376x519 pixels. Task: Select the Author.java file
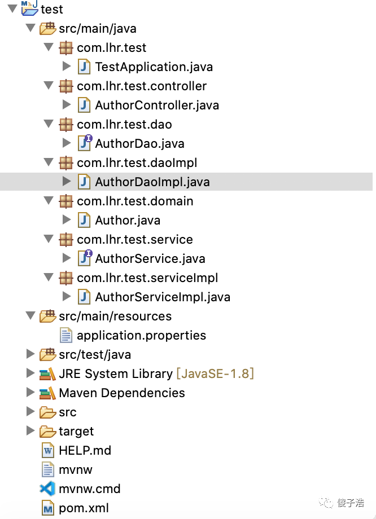(128, 220)
